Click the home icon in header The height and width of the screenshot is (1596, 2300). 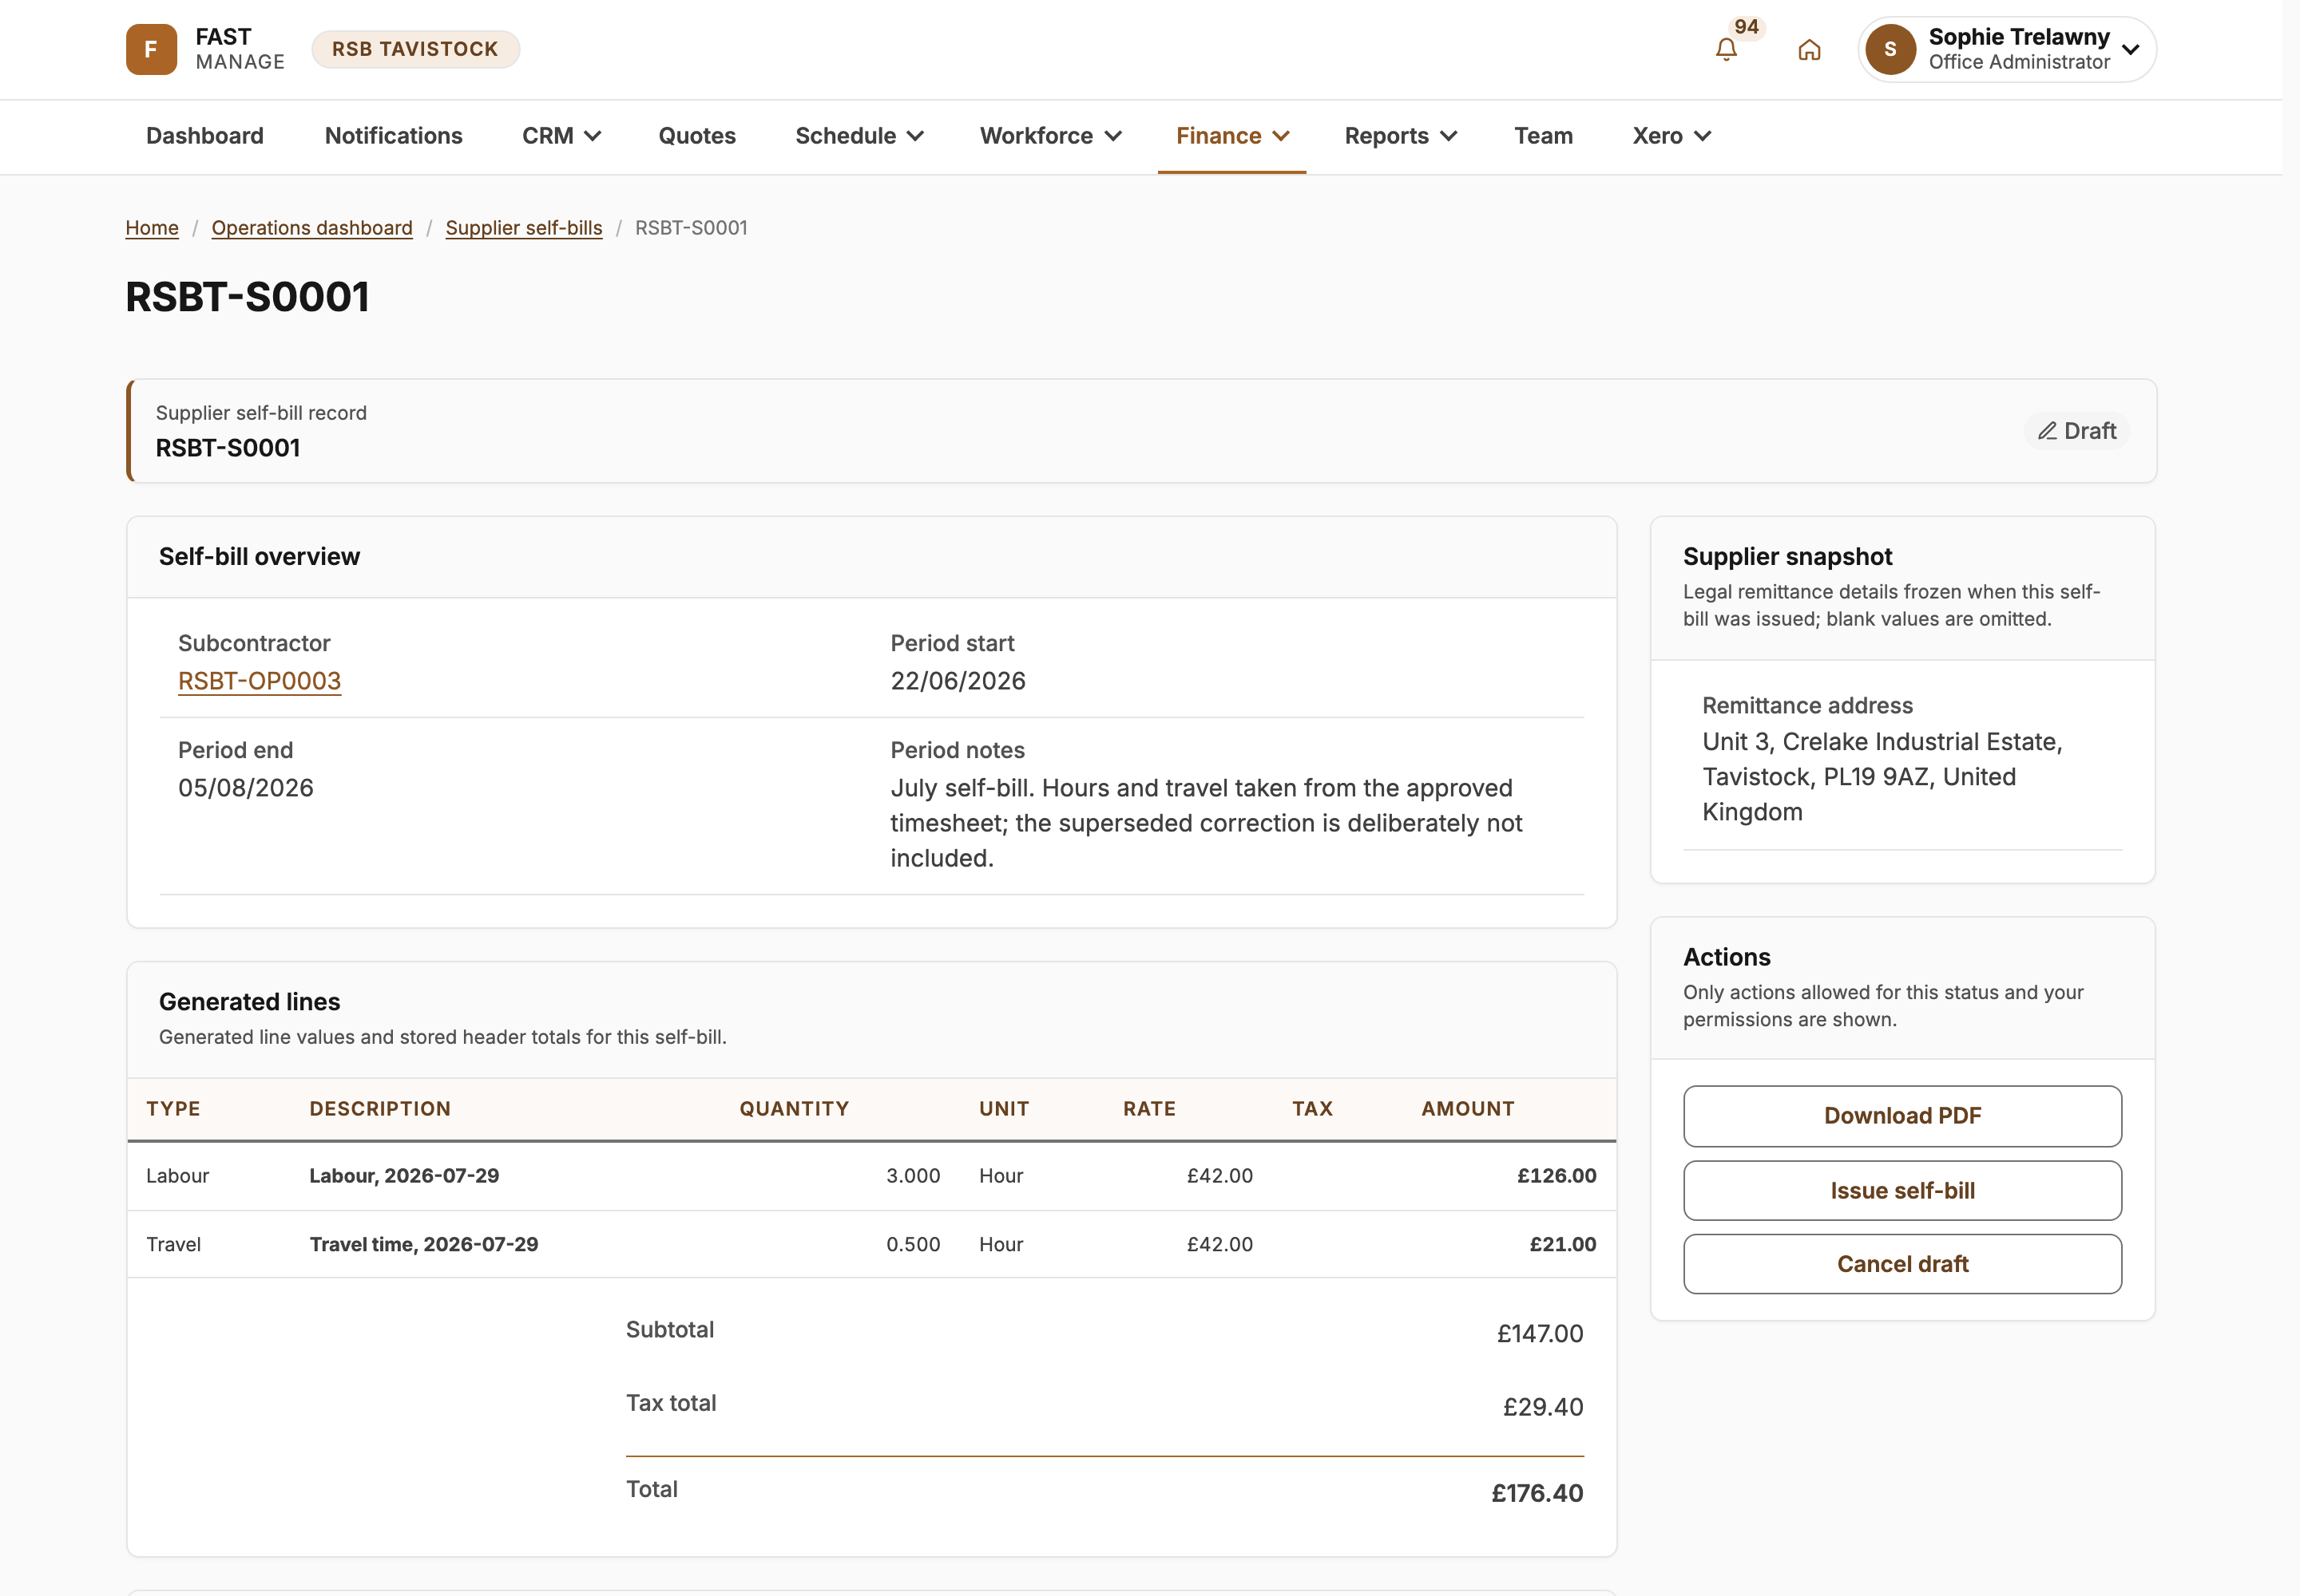pos(1809,49)
